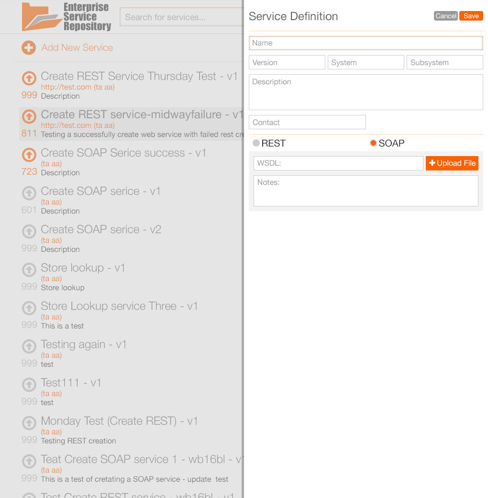
Task: Click the WSDL input field
Action: [x=338, y=163]
